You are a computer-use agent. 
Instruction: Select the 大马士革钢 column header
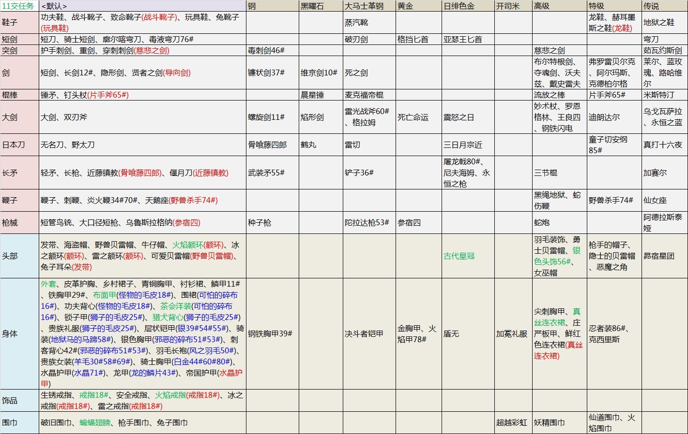tap(364, 6)
